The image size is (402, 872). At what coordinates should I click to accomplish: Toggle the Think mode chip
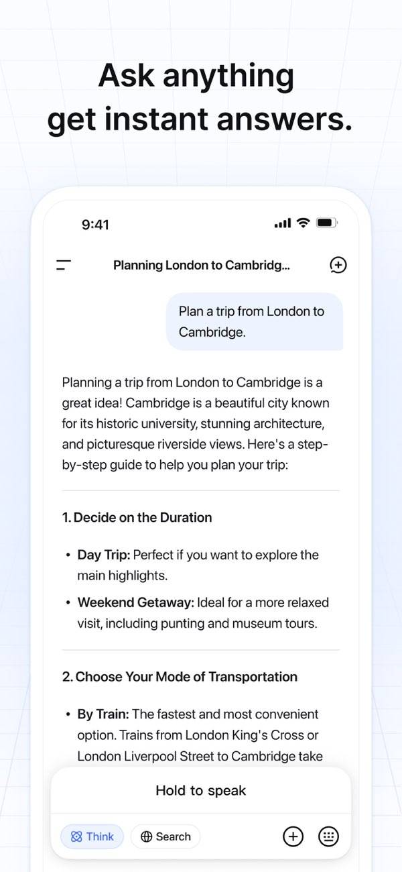(x=92, y=836)
